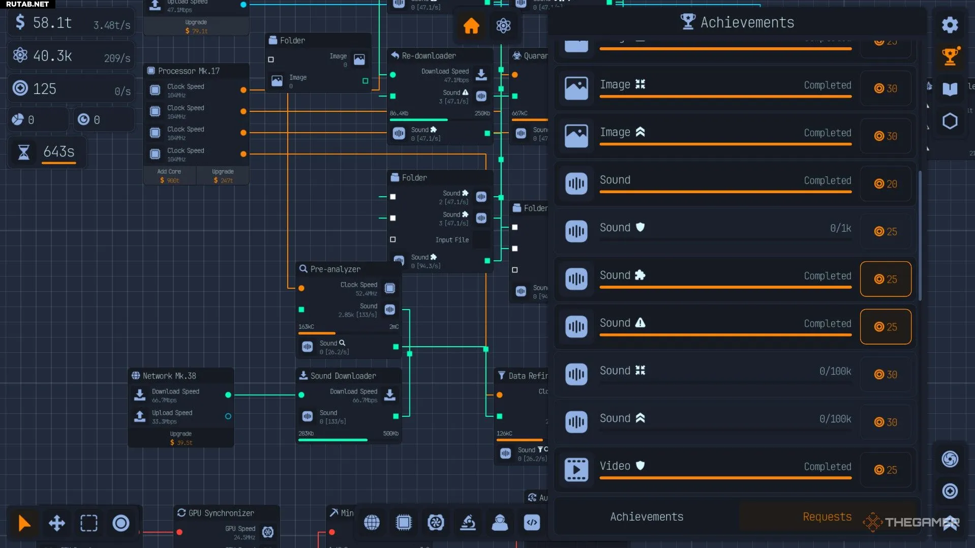The height and width of the screenshot is (548, 975).
Task: Click the orange home icon
Action: point(471,25)
